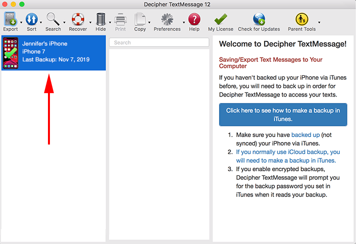Click Check for Updates globe icon
Screen dimensions: 356x244
click(259, 19)
